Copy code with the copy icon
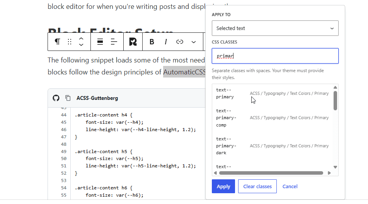This screenshot has width=368, height=204. [68, 98]
